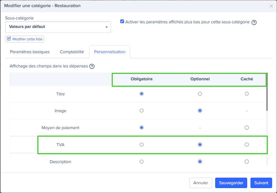Click help icon beside Affichage des champs

(92, 66)
